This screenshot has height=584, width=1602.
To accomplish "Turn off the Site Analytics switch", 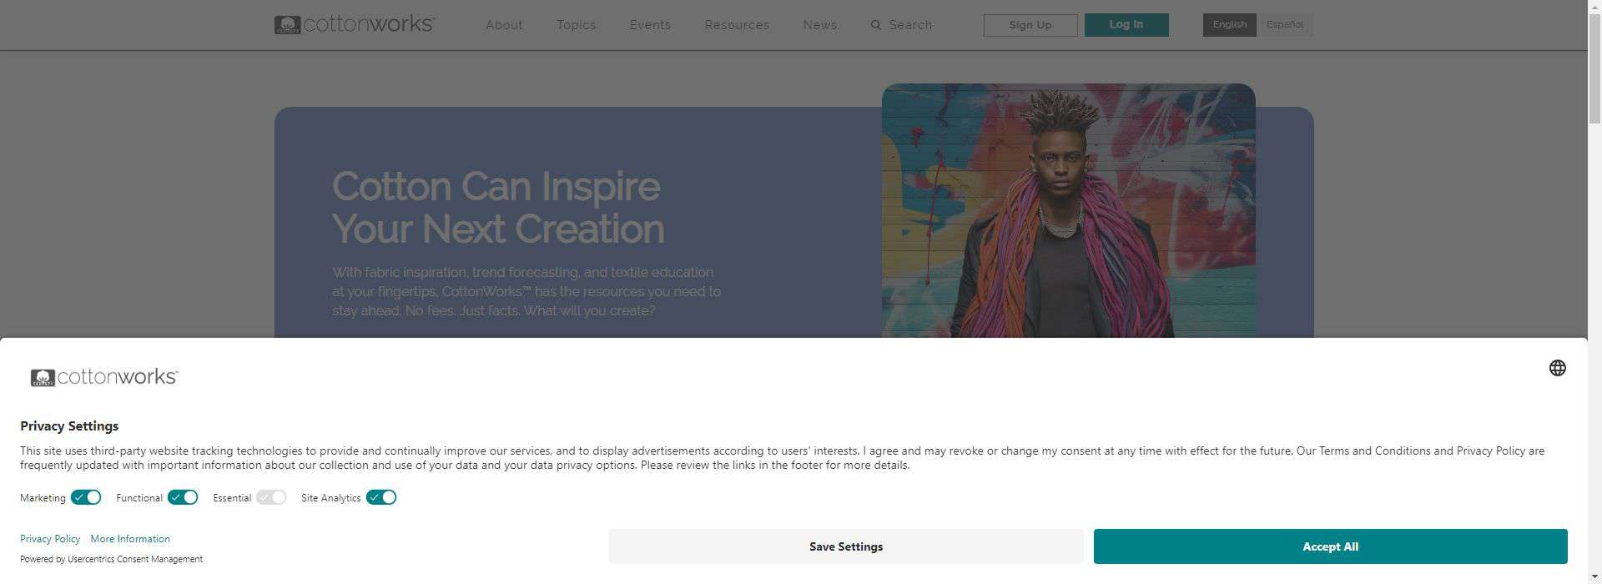I will pos(381,497).
